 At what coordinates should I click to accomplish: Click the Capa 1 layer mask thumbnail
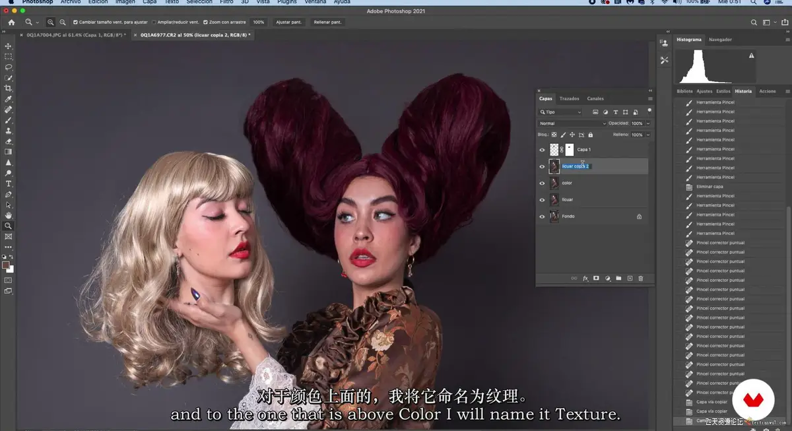click(x=570, y=149)
